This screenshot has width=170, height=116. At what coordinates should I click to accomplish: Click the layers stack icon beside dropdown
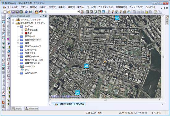pyautogui.click(x=82, y=12)
